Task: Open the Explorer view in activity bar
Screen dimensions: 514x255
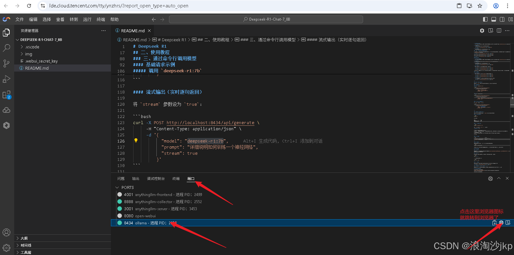Action: (6, 33)
